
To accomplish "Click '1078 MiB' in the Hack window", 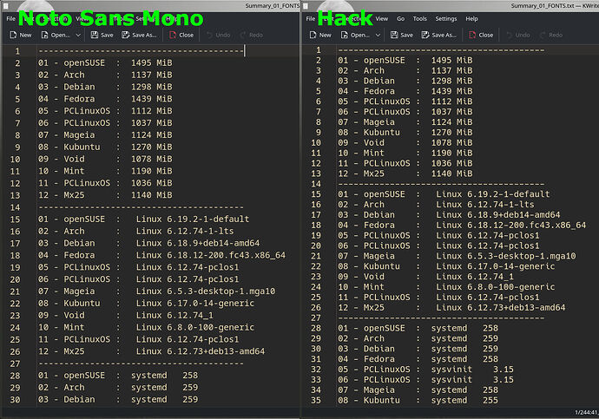I will tap(452, 143).
